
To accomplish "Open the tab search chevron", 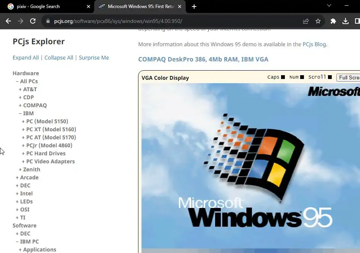I will click(329, 5).
